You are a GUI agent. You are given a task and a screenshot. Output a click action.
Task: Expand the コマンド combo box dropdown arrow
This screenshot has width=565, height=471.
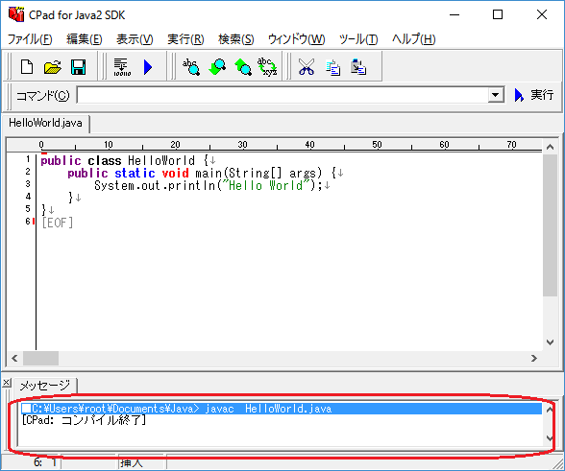click(x=496, y=95)
